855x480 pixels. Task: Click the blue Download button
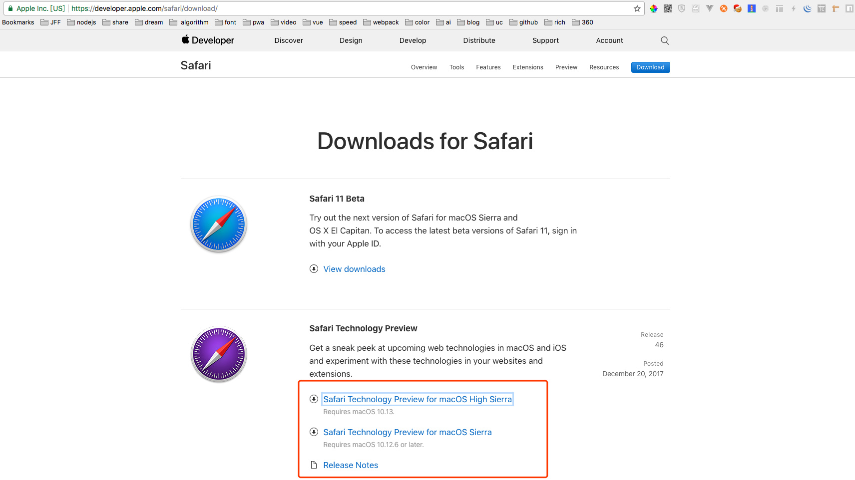tap(651, 67)
